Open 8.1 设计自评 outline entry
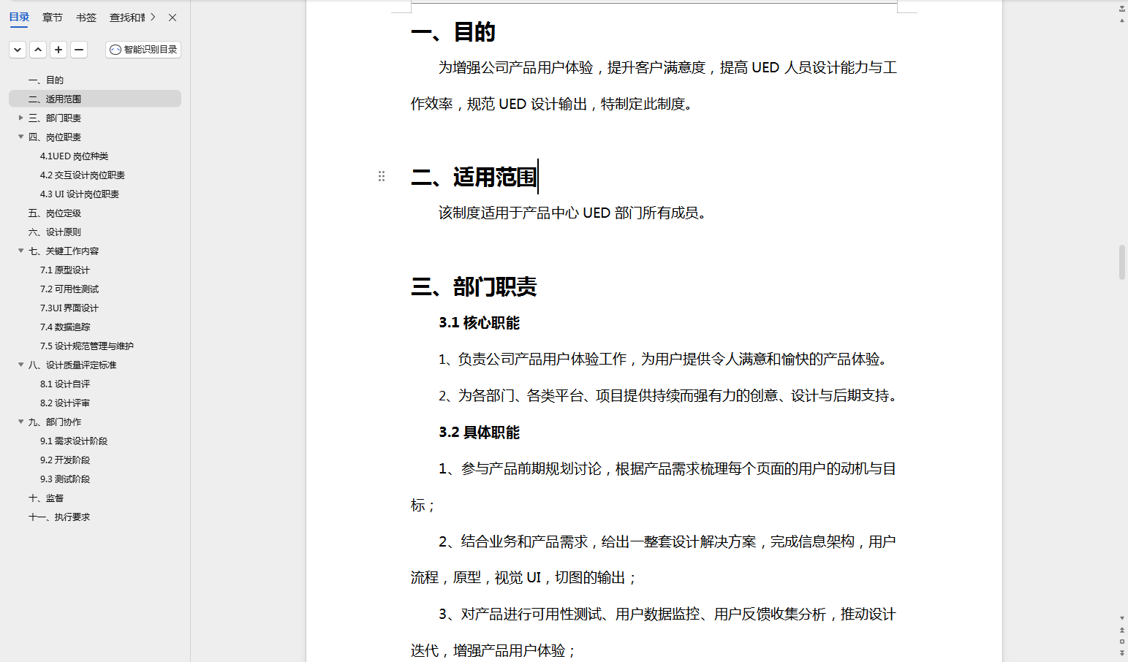The height and width of the screenshot is (662, 1128). click(x=65, y=384)
